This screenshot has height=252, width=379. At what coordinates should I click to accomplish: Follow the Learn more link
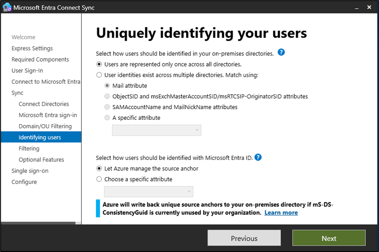(x=281, y=212)
